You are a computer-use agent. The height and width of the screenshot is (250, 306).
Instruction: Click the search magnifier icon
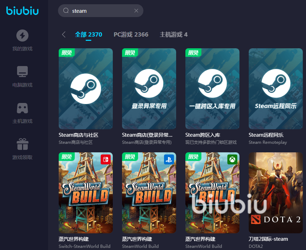(66, 11)
